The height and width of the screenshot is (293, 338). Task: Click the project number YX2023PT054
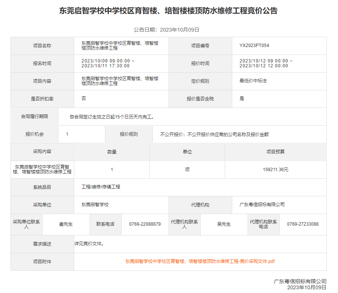pyautogui.click(x=254, y=46)
